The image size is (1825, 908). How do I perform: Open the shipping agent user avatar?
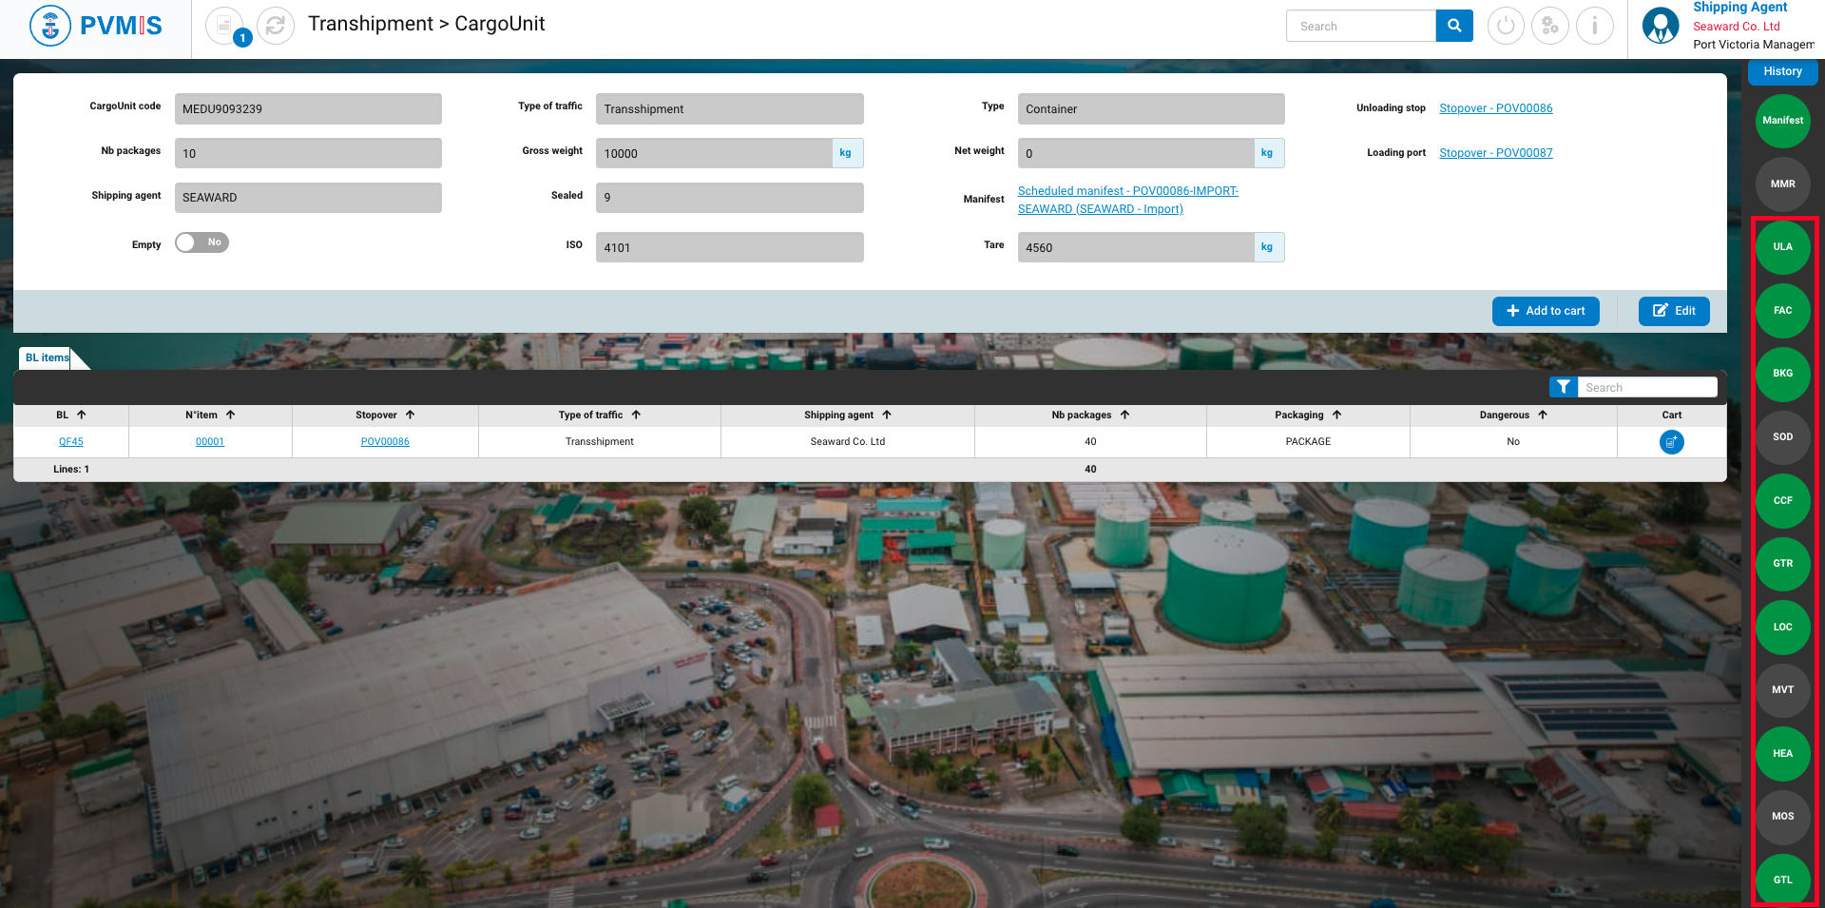coord(1661,26)
